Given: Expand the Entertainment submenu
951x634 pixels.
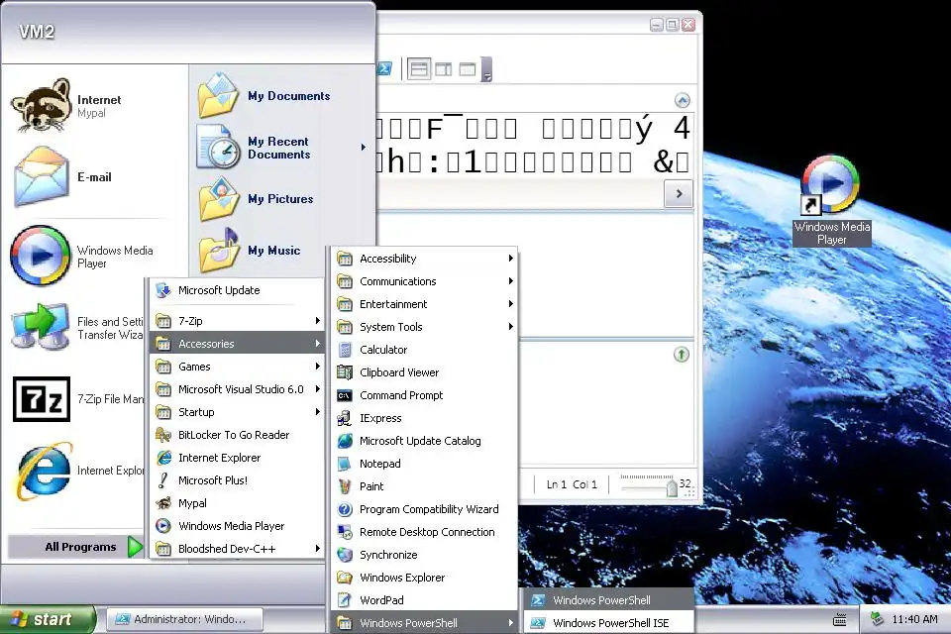Looking at the screenshot, I should pyautogui.click(x=425, y=304).
